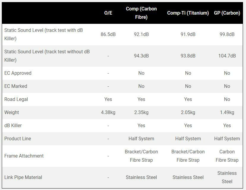Click the 4.38kg weight value
The height and width of the screenshot is (190, 246).
(x=108, y=113)
